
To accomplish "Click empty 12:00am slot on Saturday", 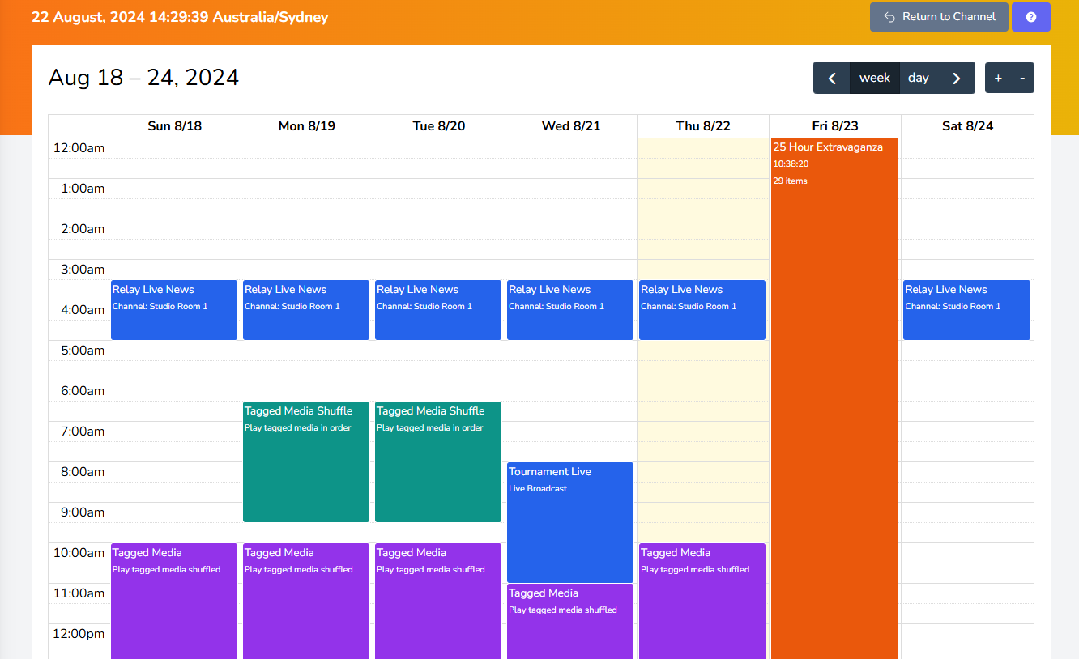I will click(x=966, y=149).
